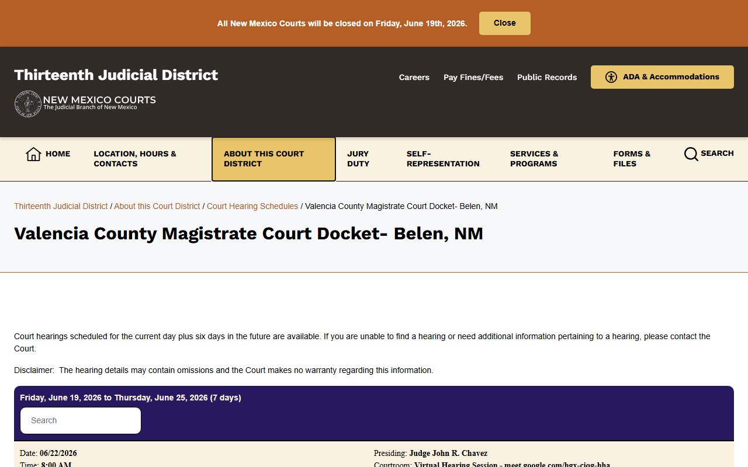Open the About This Court District menu
The image size is (748, 467).
273,159
